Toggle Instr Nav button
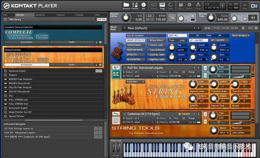This screenshot has height=158, width=260. tap(102, 19)
